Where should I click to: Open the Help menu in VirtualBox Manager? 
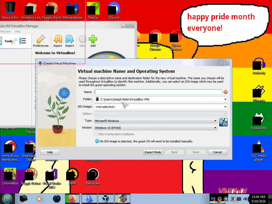click(x=17, y=31)
